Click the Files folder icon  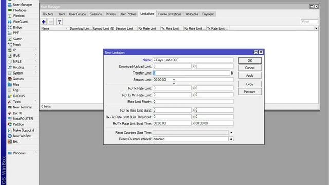coord(10,84)
